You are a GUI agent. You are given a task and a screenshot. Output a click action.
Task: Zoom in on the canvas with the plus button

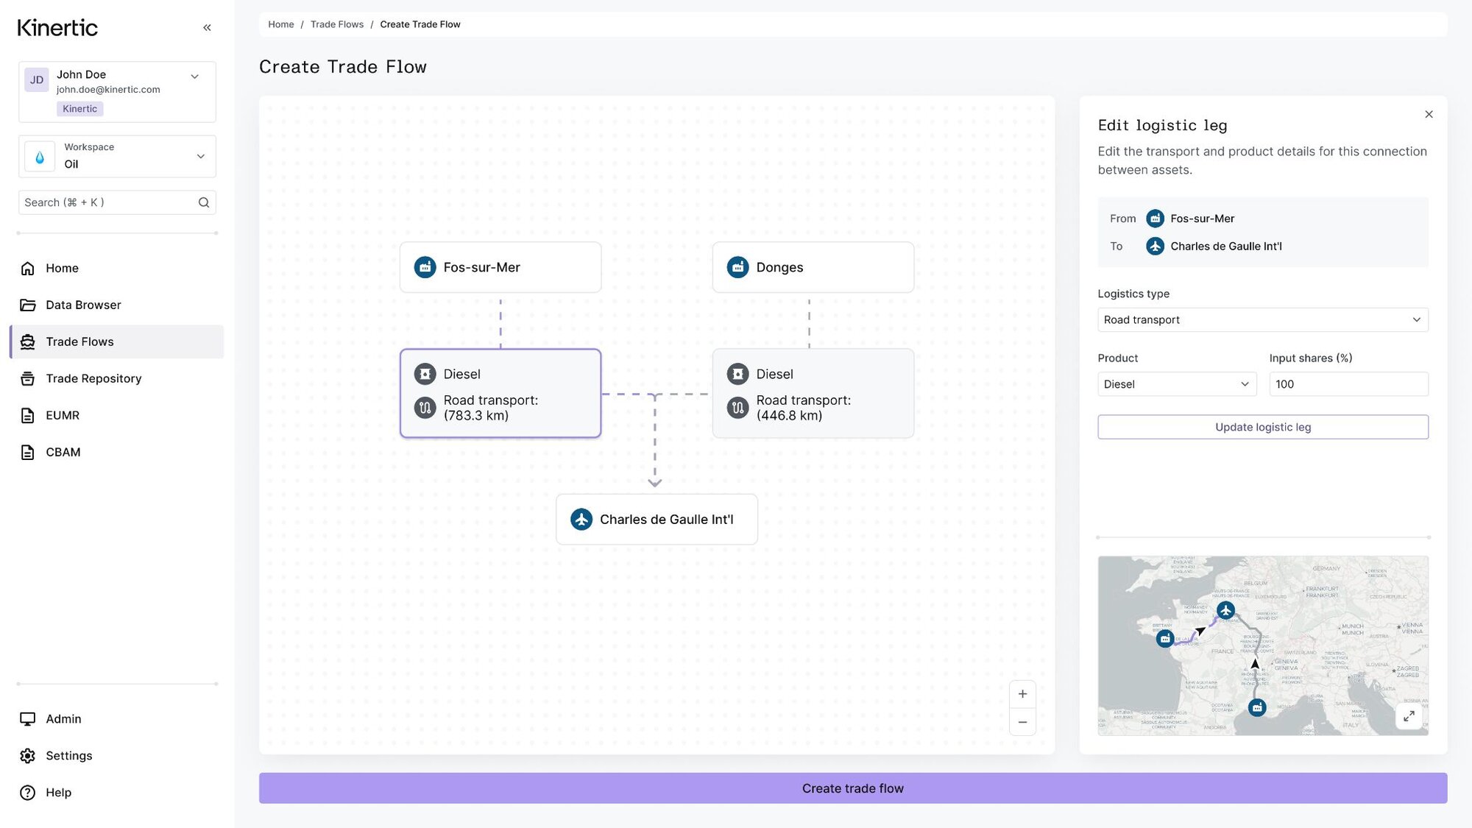[x=1022, y=694]
